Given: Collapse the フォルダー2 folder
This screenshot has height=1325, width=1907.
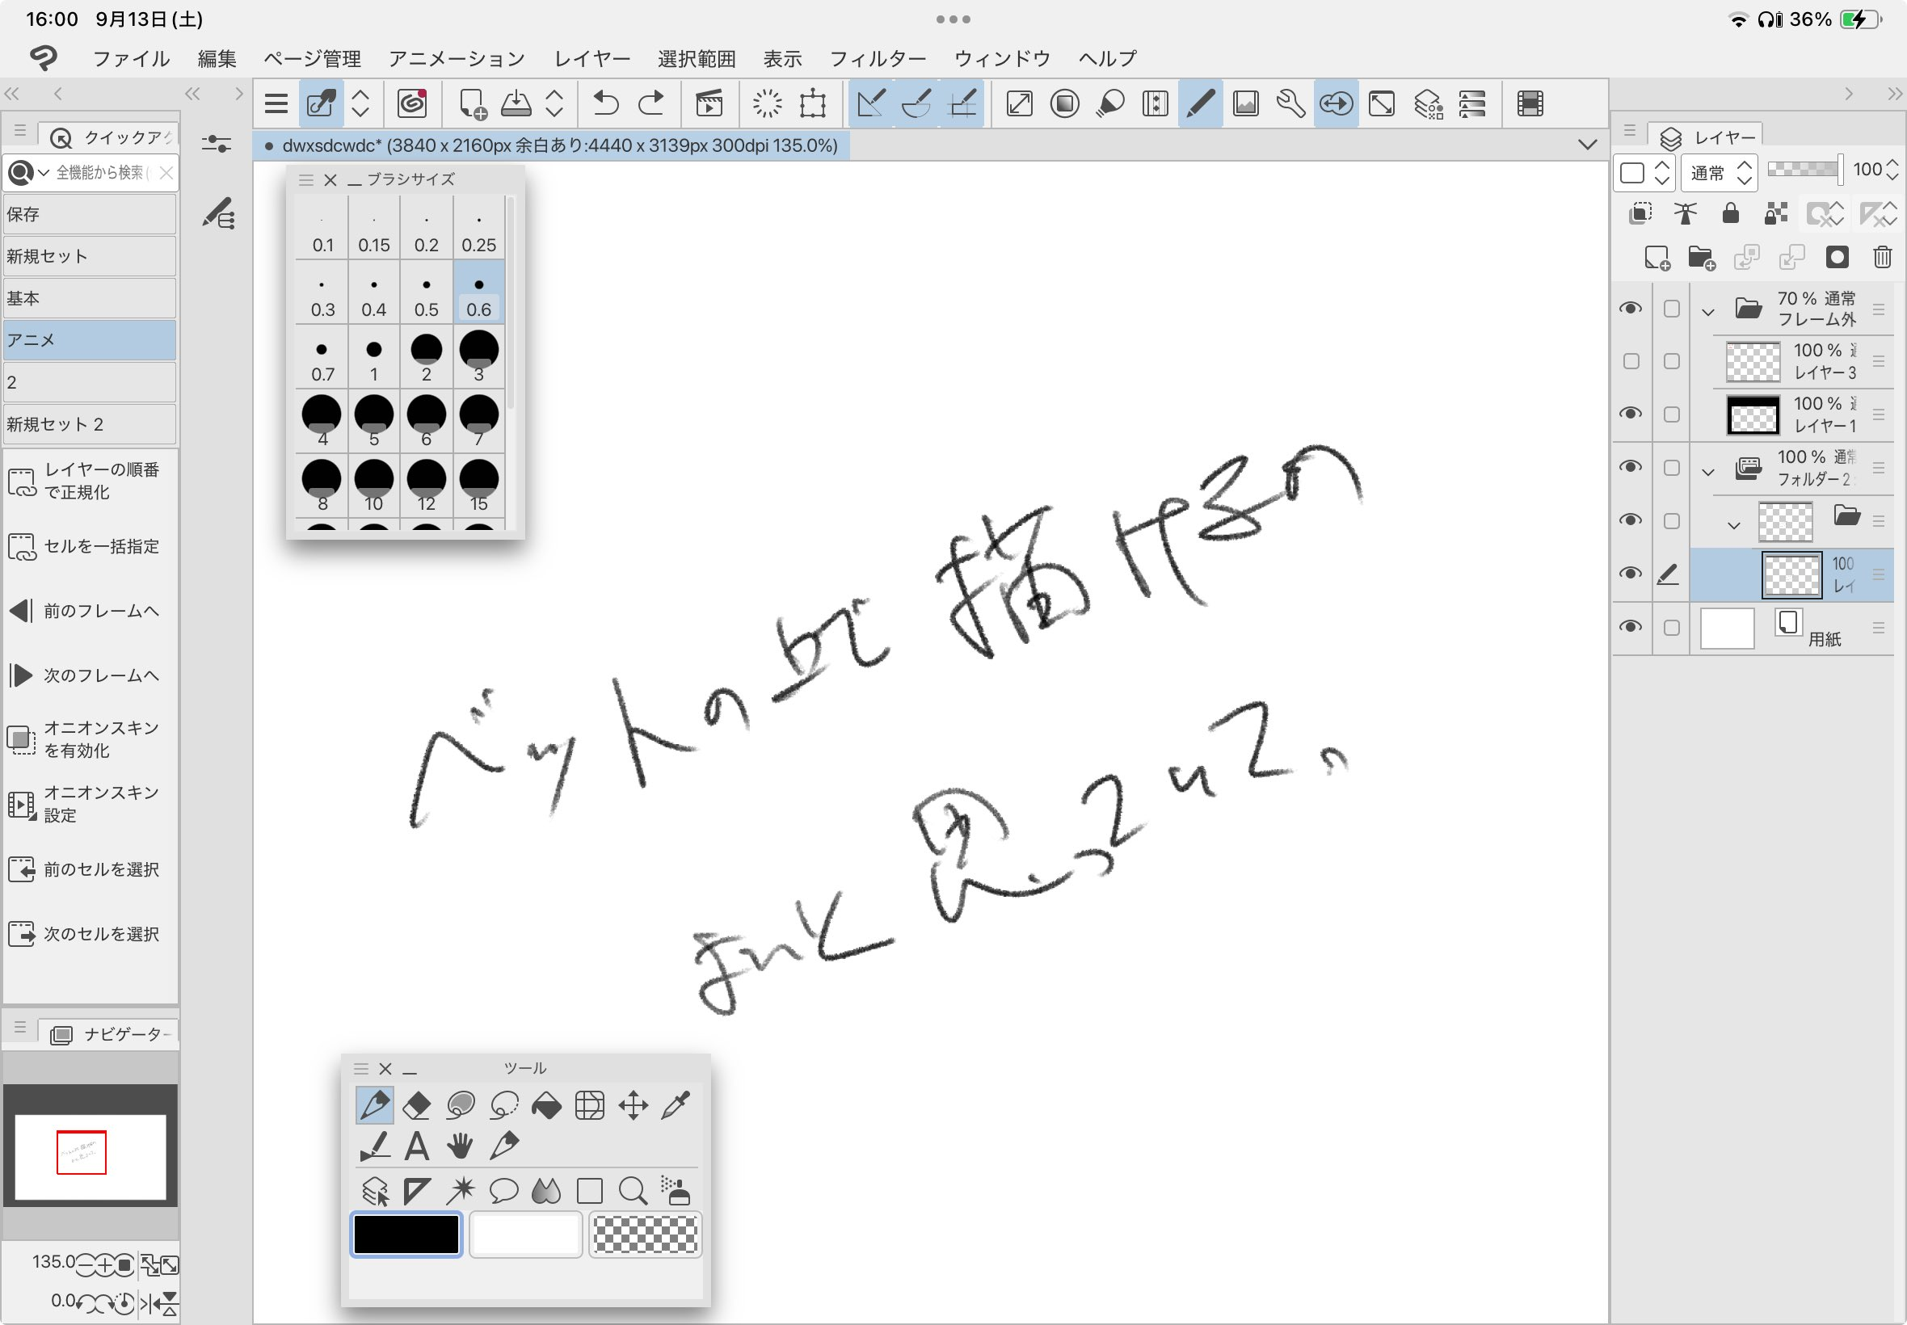Looking at the screenshot, I should 1707,472.
